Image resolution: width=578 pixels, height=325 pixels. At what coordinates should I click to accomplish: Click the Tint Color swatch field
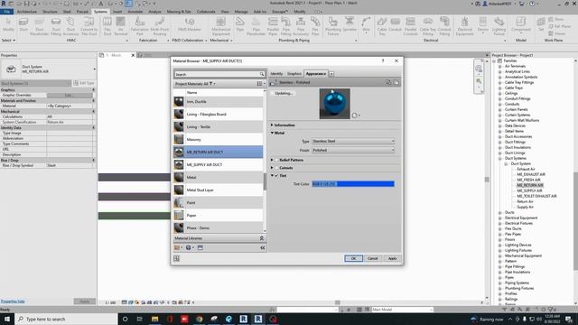click(353, 184)
